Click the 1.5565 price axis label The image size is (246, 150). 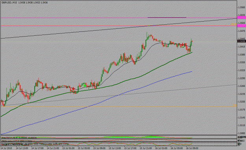coord(242,7)
